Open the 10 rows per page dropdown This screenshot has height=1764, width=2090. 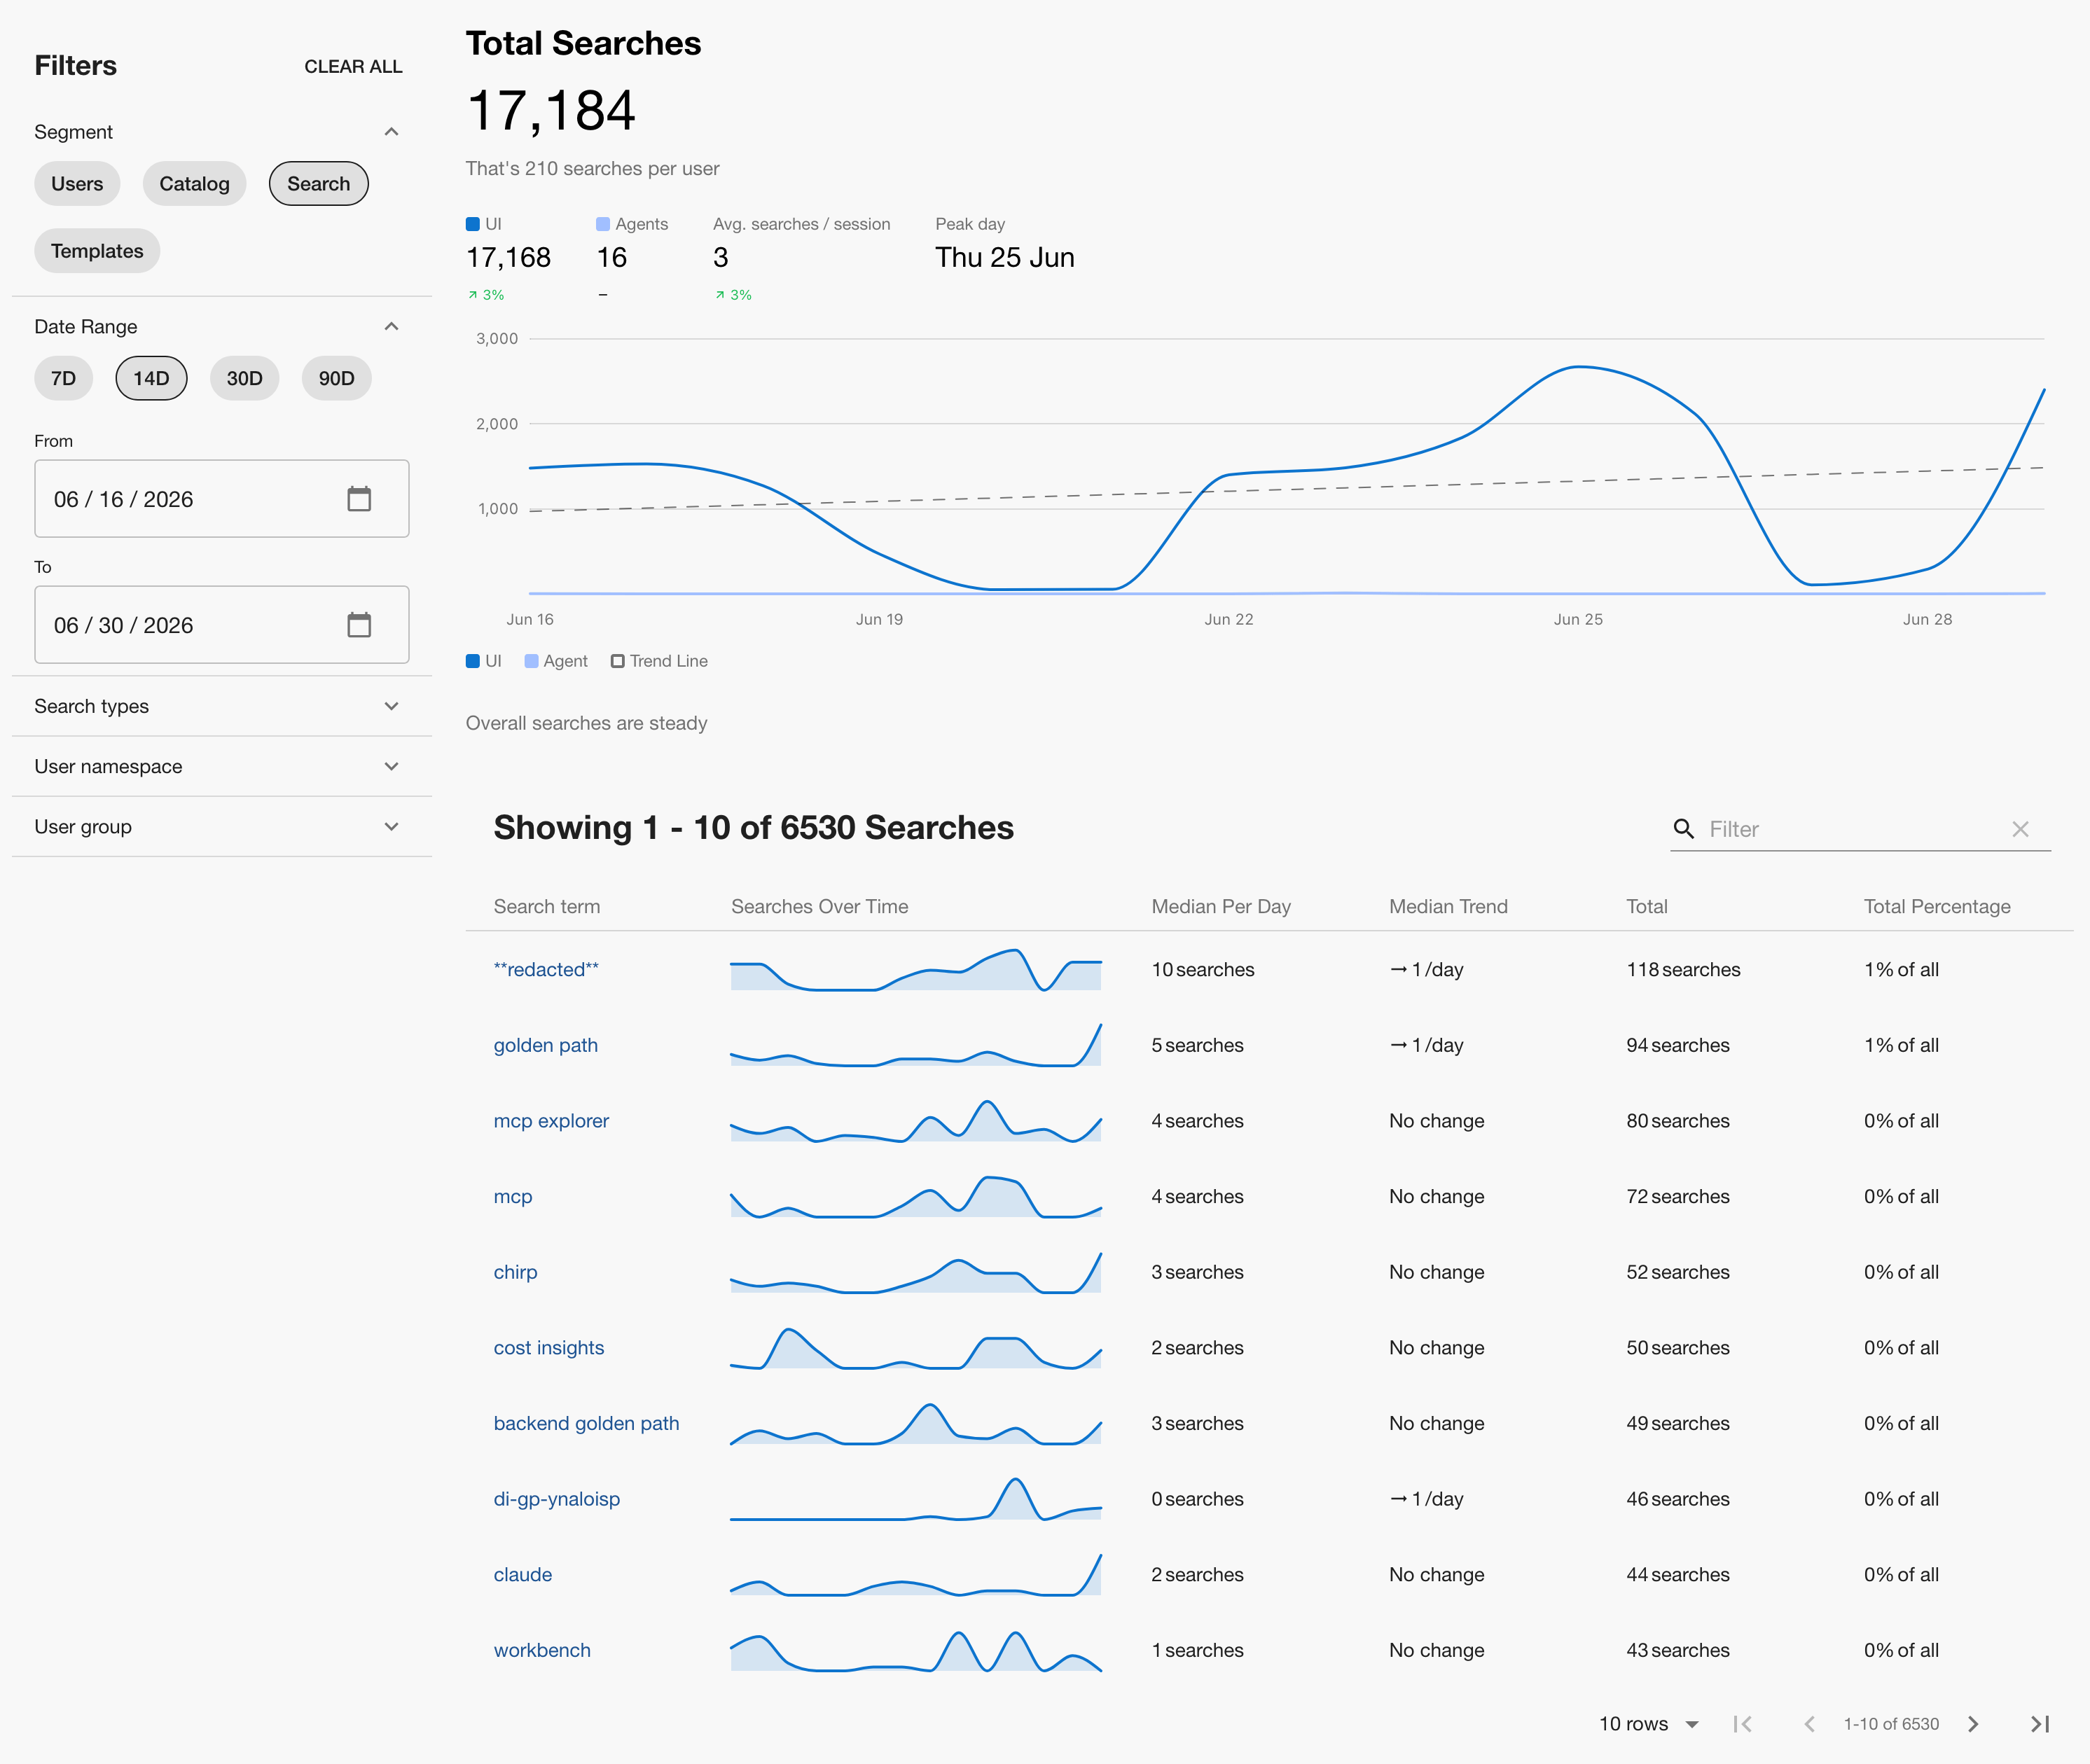pyautogui.click(x=1649, y=1724)
